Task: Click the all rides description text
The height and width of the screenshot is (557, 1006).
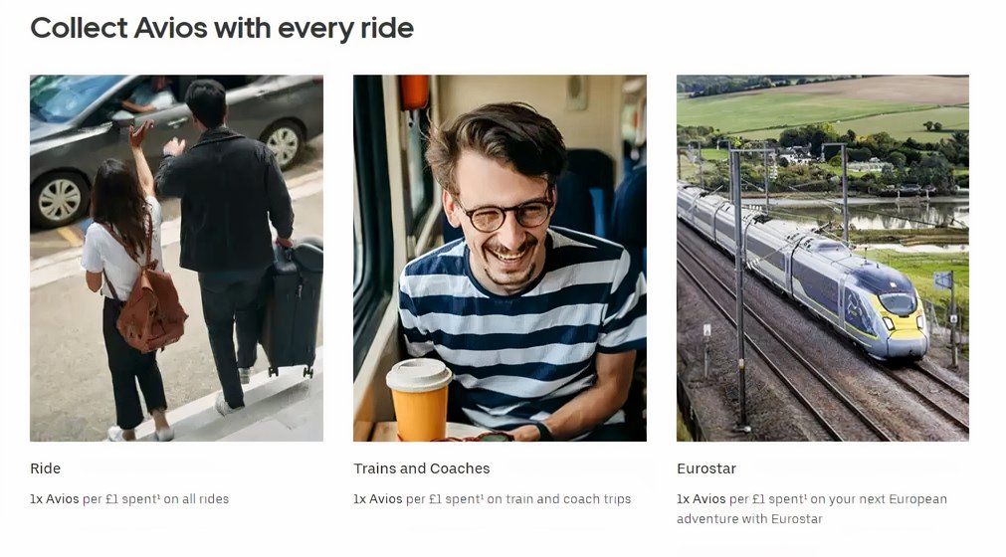Action: click(129, 498)
